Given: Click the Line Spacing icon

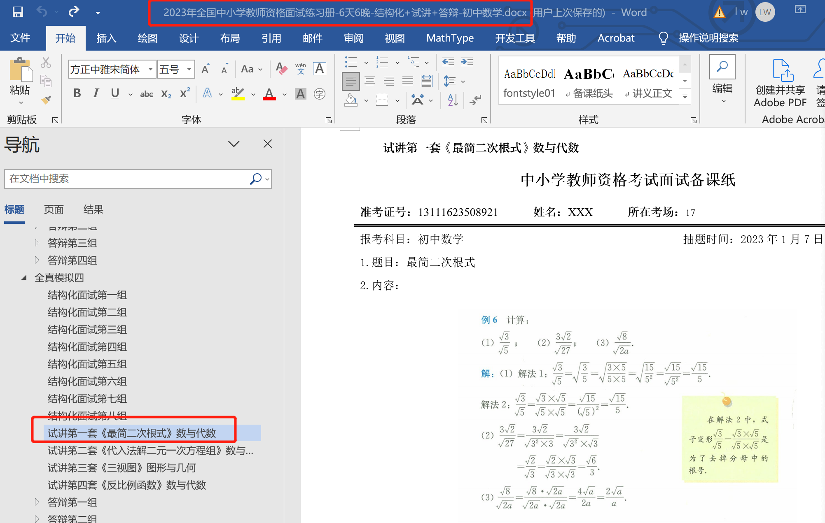Looking at the screenshot, I should 449,81.
